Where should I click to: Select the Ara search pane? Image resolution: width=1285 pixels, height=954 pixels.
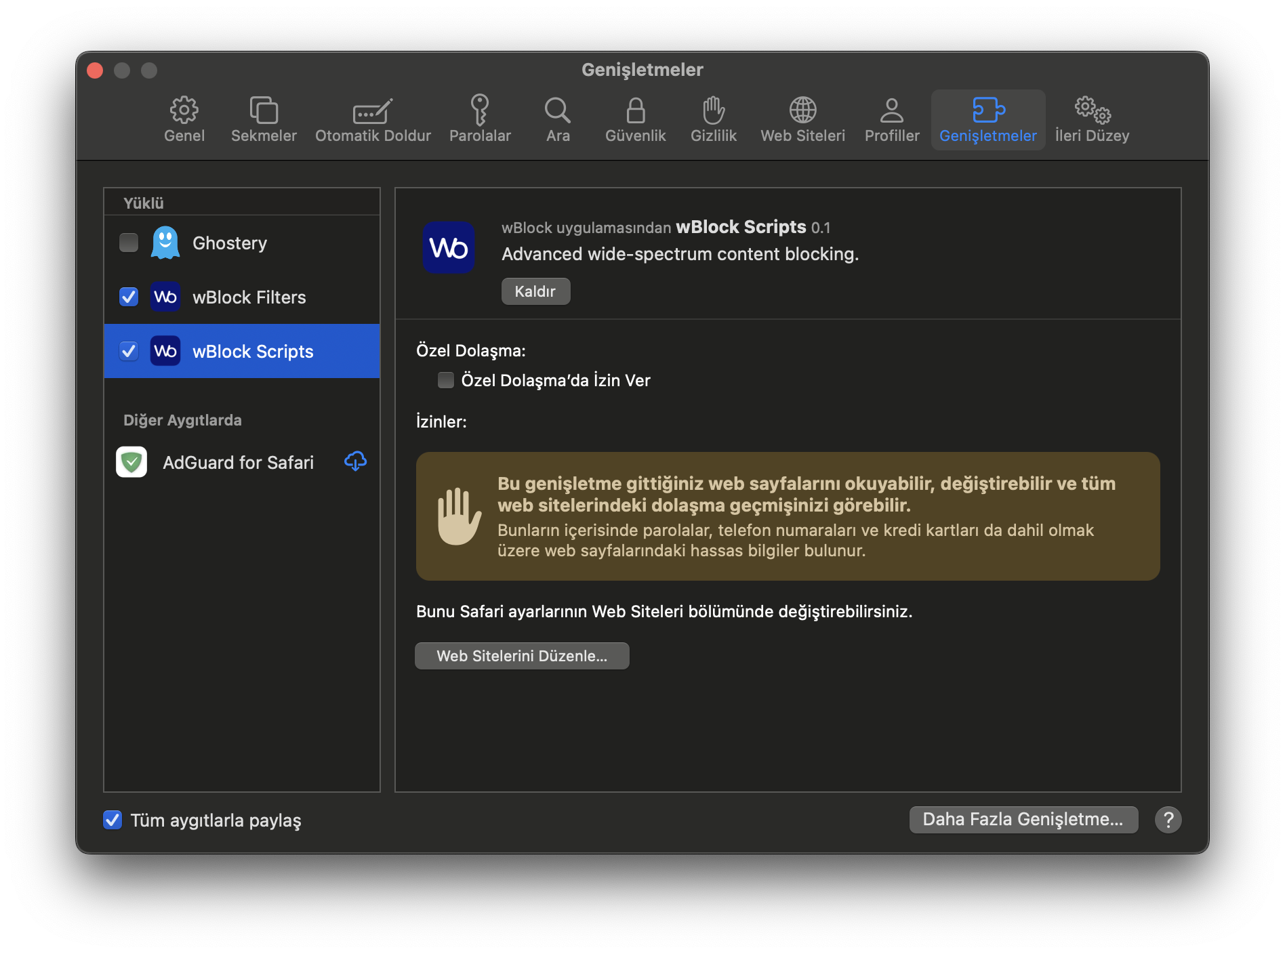[558, 119]
